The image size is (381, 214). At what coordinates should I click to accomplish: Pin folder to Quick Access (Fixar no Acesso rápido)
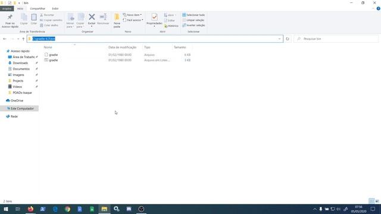pos(10,21)
